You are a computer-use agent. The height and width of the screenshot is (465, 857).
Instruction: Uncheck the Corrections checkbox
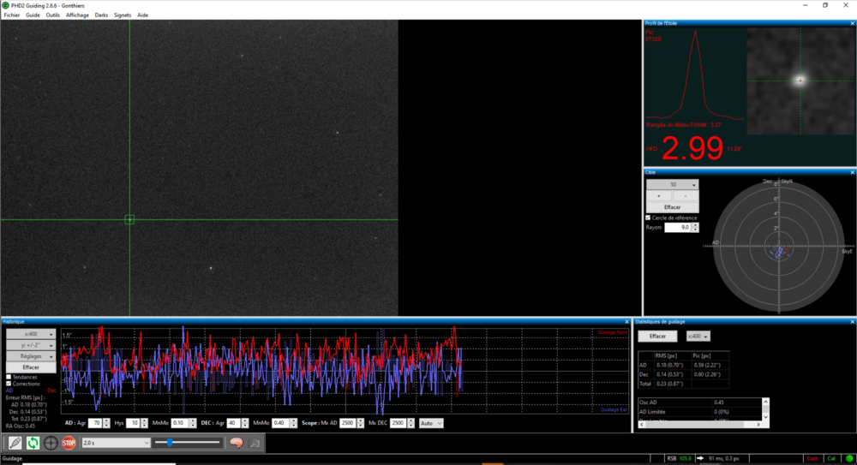(9, 384)
